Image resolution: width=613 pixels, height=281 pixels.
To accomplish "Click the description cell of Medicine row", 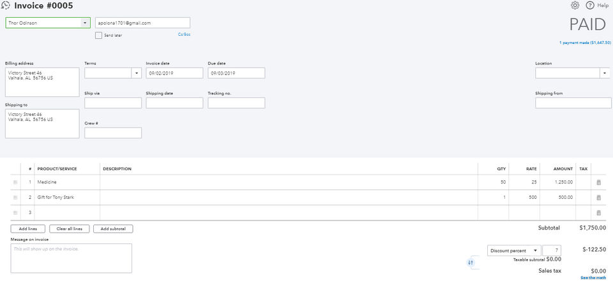I will 289,182.
